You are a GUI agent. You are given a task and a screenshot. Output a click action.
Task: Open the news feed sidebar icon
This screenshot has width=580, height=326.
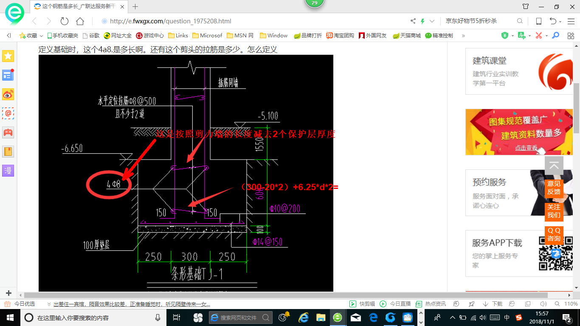[x=8, y=75]
